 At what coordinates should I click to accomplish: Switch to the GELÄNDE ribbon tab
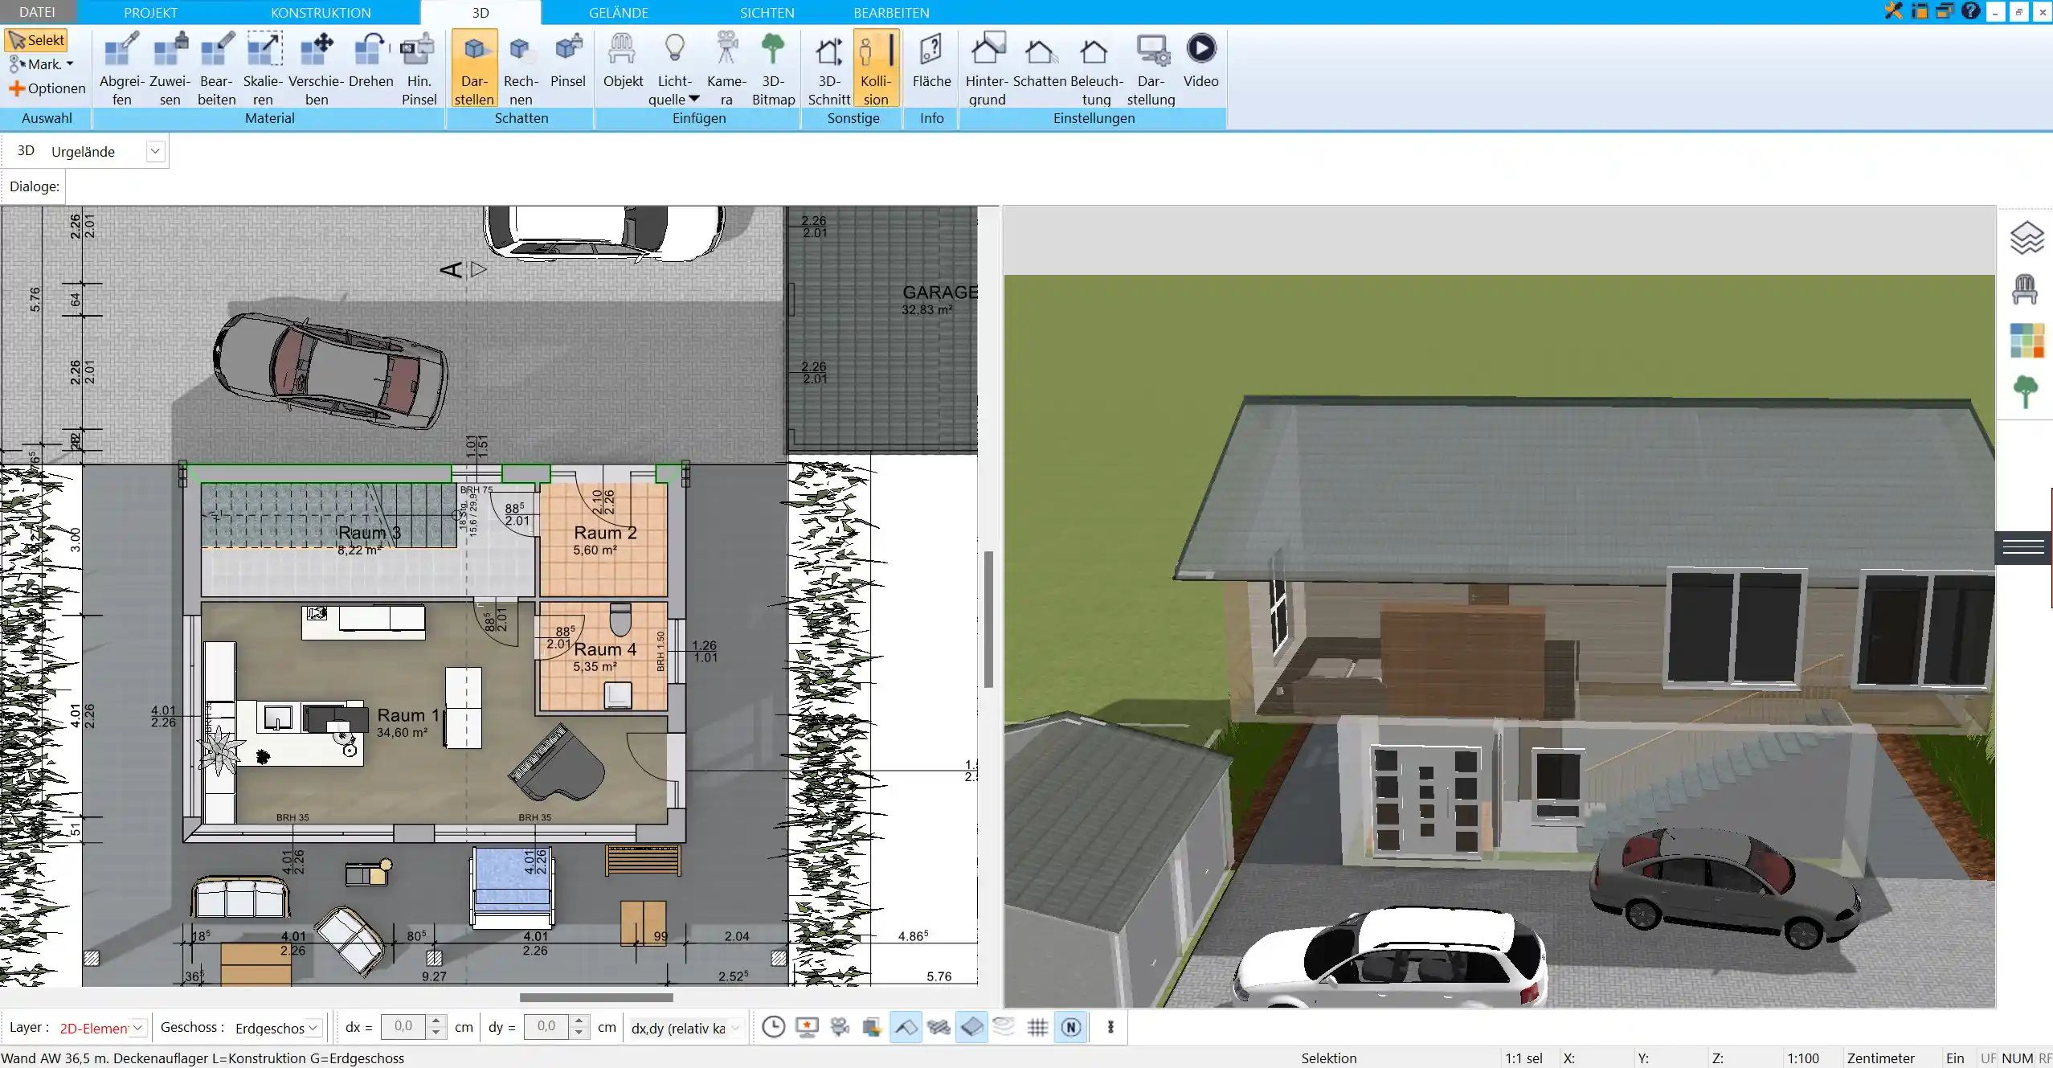tap(619, 12)
